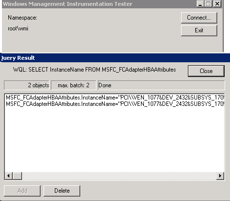Viewport: 230px width, 201px height.
Task: Click the Query Result title bar
Action: coord(115,58)
